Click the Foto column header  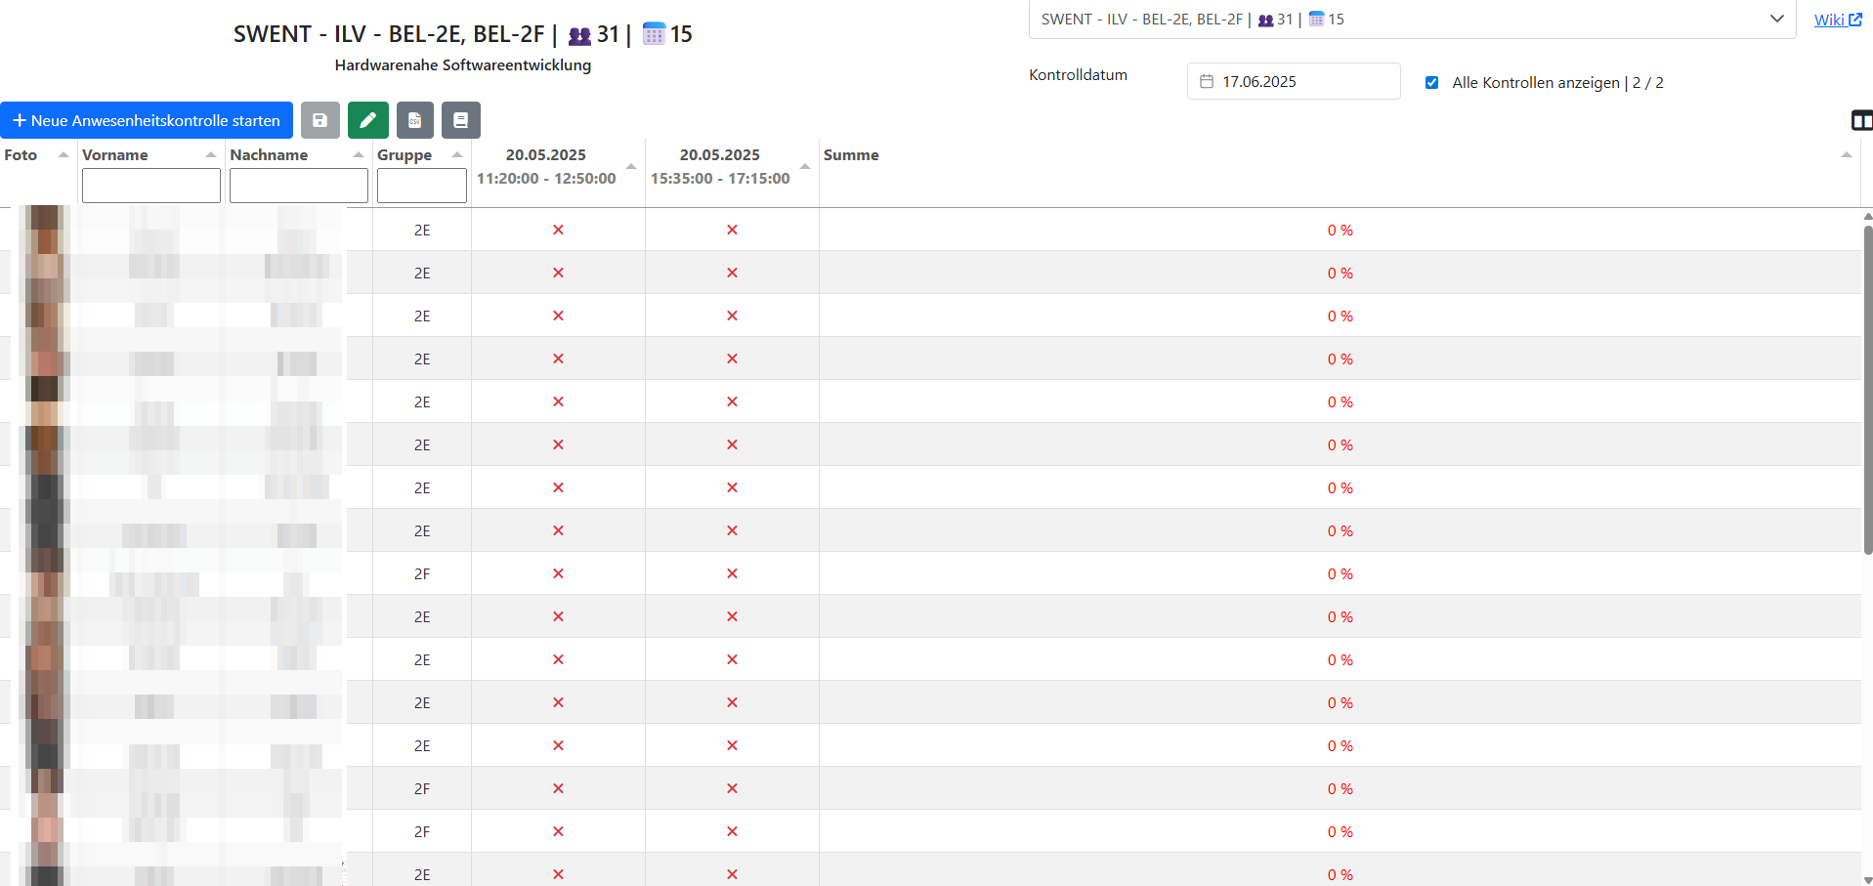pos(21,155)
